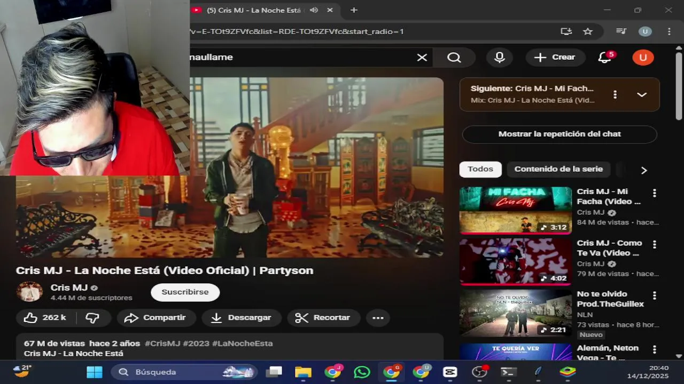
Task: Open the Como Te Va video thumbnail
Action: [515, 261]
